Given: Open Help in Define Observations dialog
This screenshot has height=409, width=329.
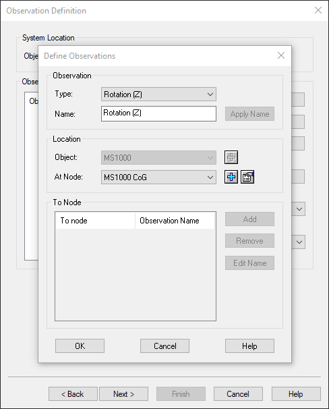Looking at the screenshot, I should point(249,346).
